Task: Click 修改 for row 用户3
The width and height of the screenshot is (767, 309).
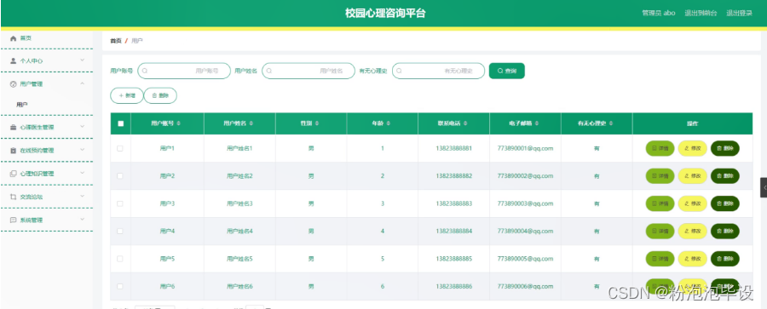Action: point(692,203)
